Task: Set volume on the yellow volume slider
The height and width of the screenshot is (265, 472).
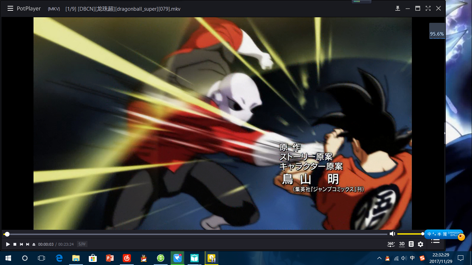Action: pyautogui.click(x=410, y=234)
